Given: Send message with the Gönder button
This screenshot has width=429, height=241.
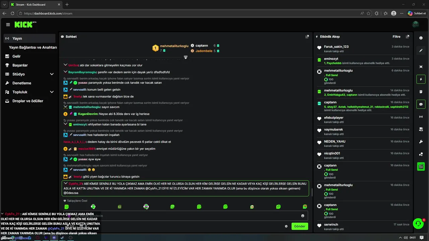Looking at the screenshot, I should (x=300, y=226).
